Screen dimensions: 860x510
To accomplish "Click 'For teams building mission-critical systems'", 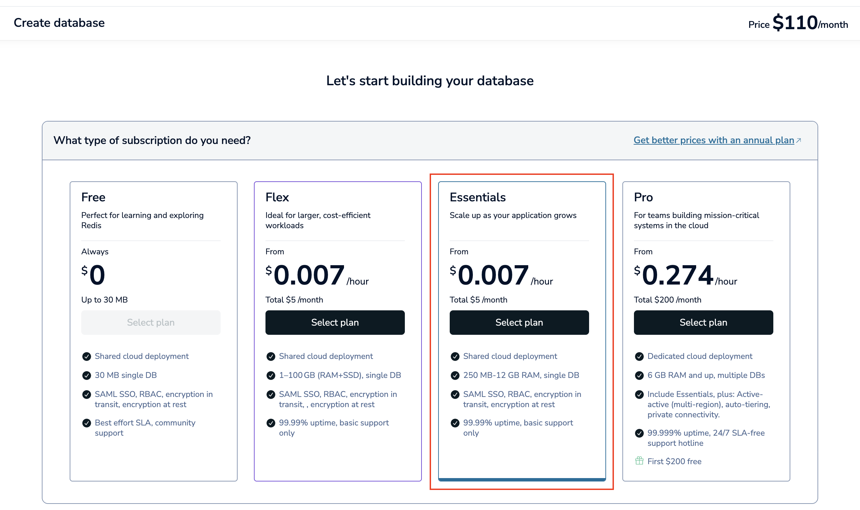I will point(696,220).
